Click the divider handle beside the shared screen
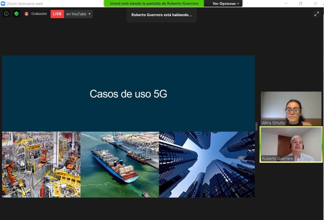This screenshot has height=220, width=324. (256, 126)
